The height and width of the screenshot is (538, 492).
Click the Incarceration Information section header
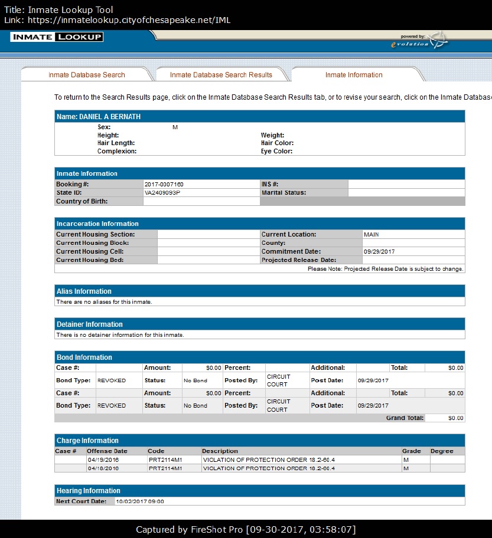point(259,224)
